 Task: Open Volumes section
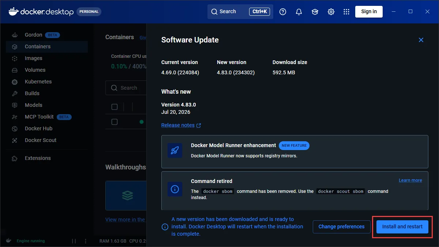pos(47,70)
